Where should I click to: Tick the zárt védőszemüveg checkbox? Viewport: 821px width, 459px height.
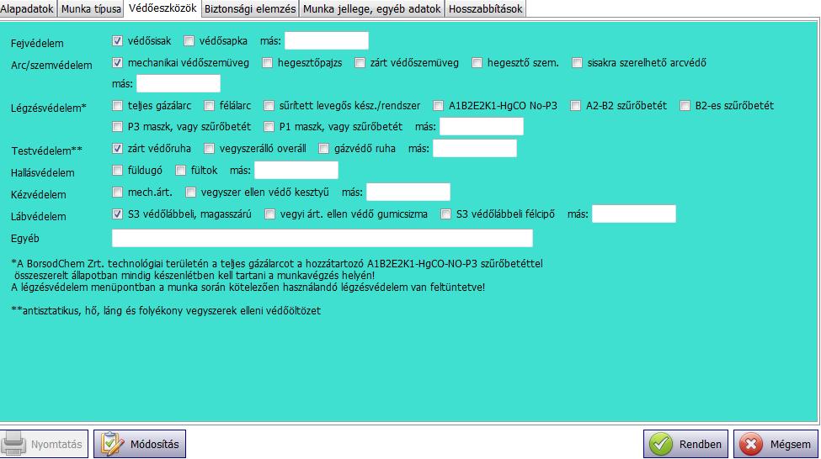[x=360, y=63]
